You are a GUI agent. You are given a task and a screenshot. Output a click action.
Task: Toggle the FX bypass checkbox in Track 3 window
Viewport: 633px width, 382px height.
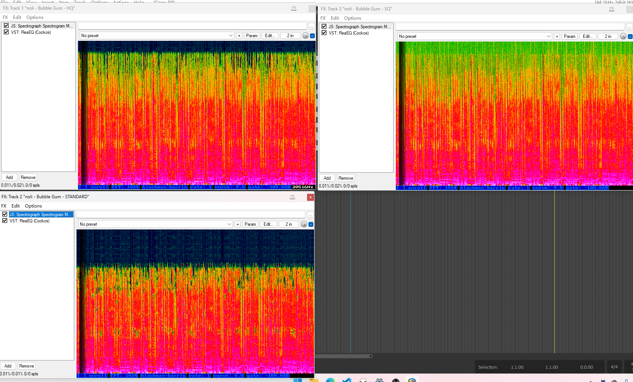[630, 36]
